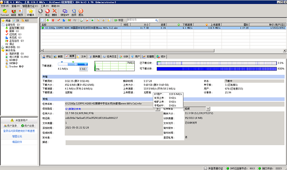This screenshot has width=287, height=170.
Task: Click the 搜索任务 search tasks field
Action: coord(141,20)
